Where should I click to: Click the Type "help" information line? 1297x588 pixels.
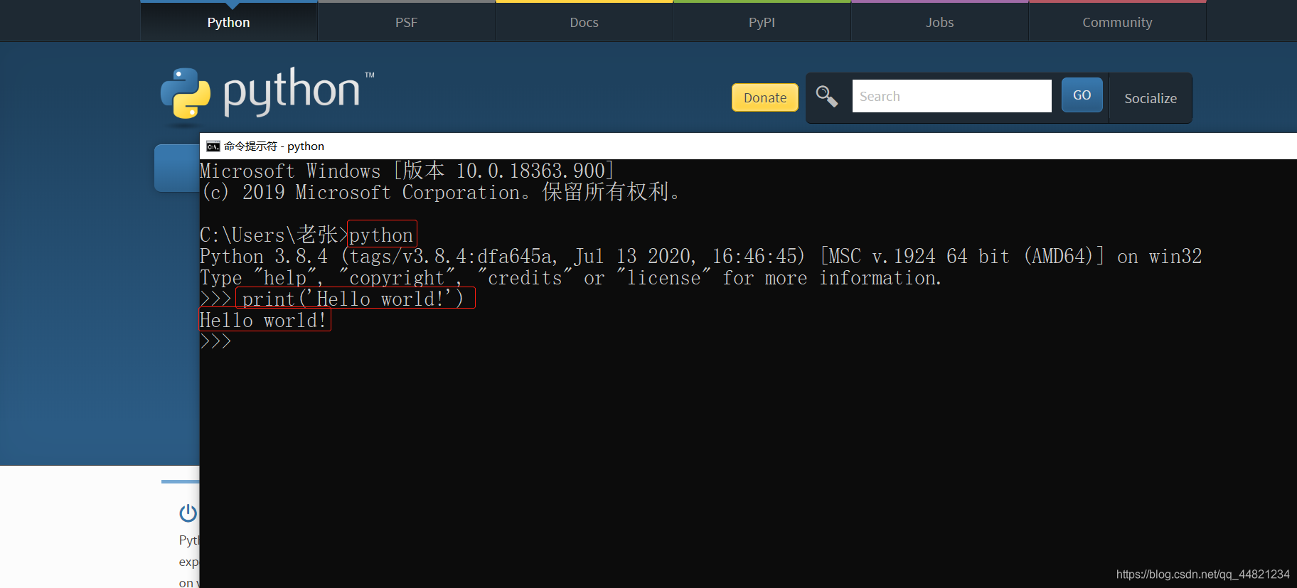coord(570,277)
